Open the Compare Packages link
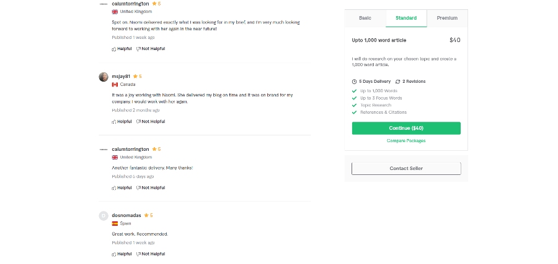This screenshot has height=264, width=558. point(406,141)
